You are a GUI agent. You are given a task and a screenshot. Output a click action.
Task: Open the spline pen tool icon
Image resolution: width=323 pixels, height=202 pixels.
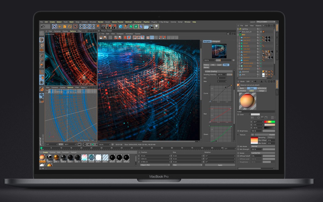click(x=126, y=27)
